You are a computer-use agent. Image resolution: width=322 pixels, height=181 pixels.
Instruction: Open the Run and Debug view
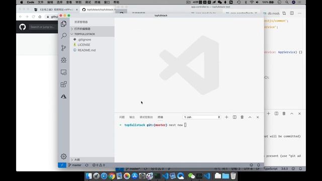[64, 60]
